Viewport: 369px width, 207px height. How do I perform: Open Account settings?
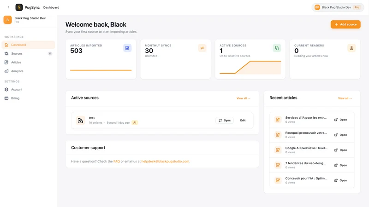coord(28,89)
